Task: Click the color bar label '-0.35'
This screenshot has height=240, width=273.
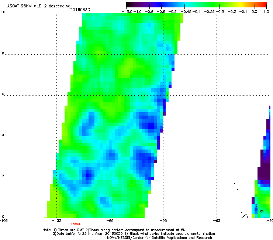Action: tap(210, 12)
